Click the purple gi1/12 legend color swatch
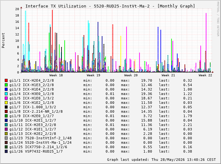Screen dimensions: 221x164 [6, 129]
